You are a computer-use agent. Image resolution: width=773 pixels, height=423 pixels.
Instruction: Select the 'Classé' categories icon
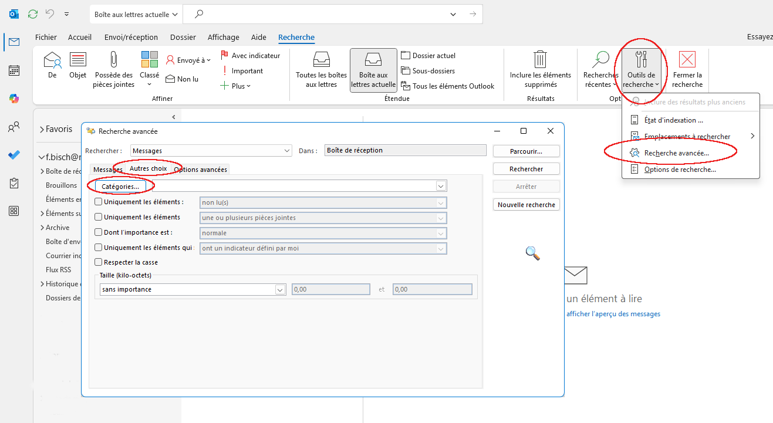pos(150,59)
